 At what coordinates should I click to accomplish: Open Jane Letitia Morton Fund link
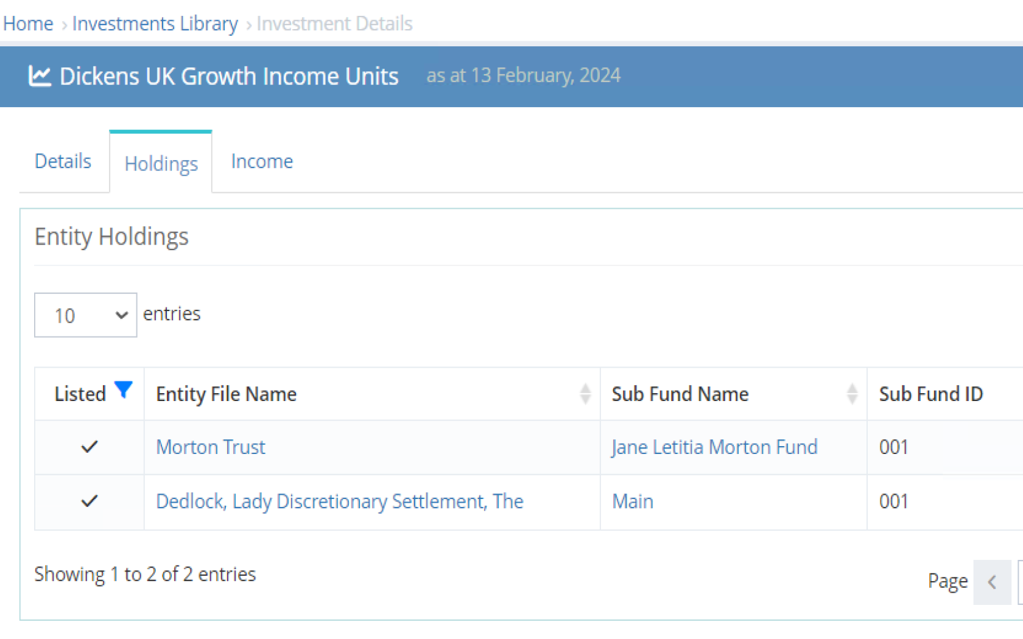(714, 447)
